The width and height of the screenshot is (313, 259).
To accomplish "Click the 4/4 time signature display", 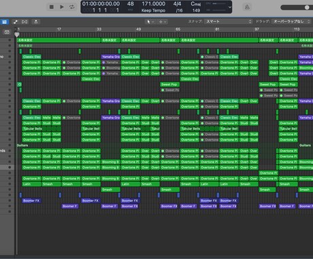I will (177, 4).
